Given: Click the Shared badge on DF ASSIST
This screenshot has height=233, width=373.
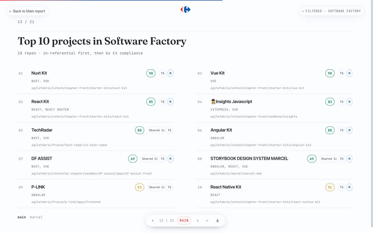Looking at the screenshot, I should coord(149,159).
